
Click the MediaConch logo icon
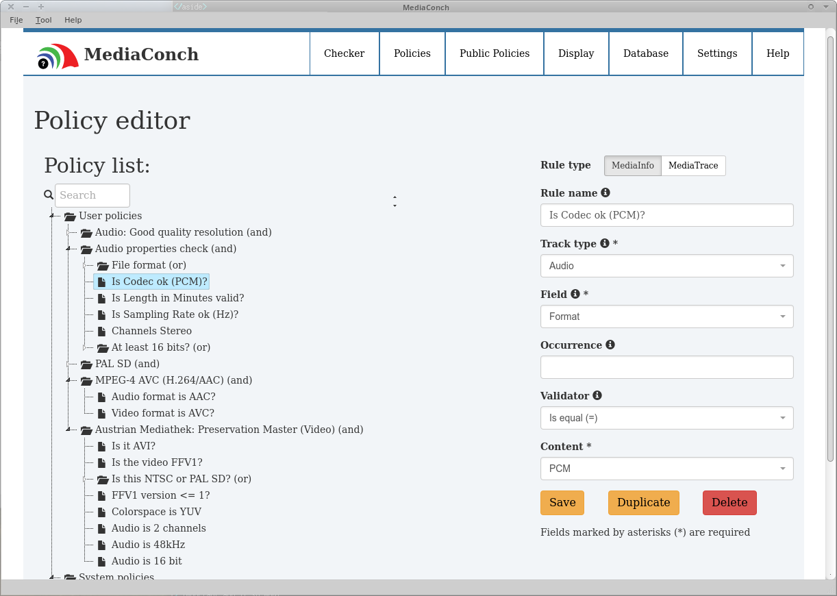point(58,56)
